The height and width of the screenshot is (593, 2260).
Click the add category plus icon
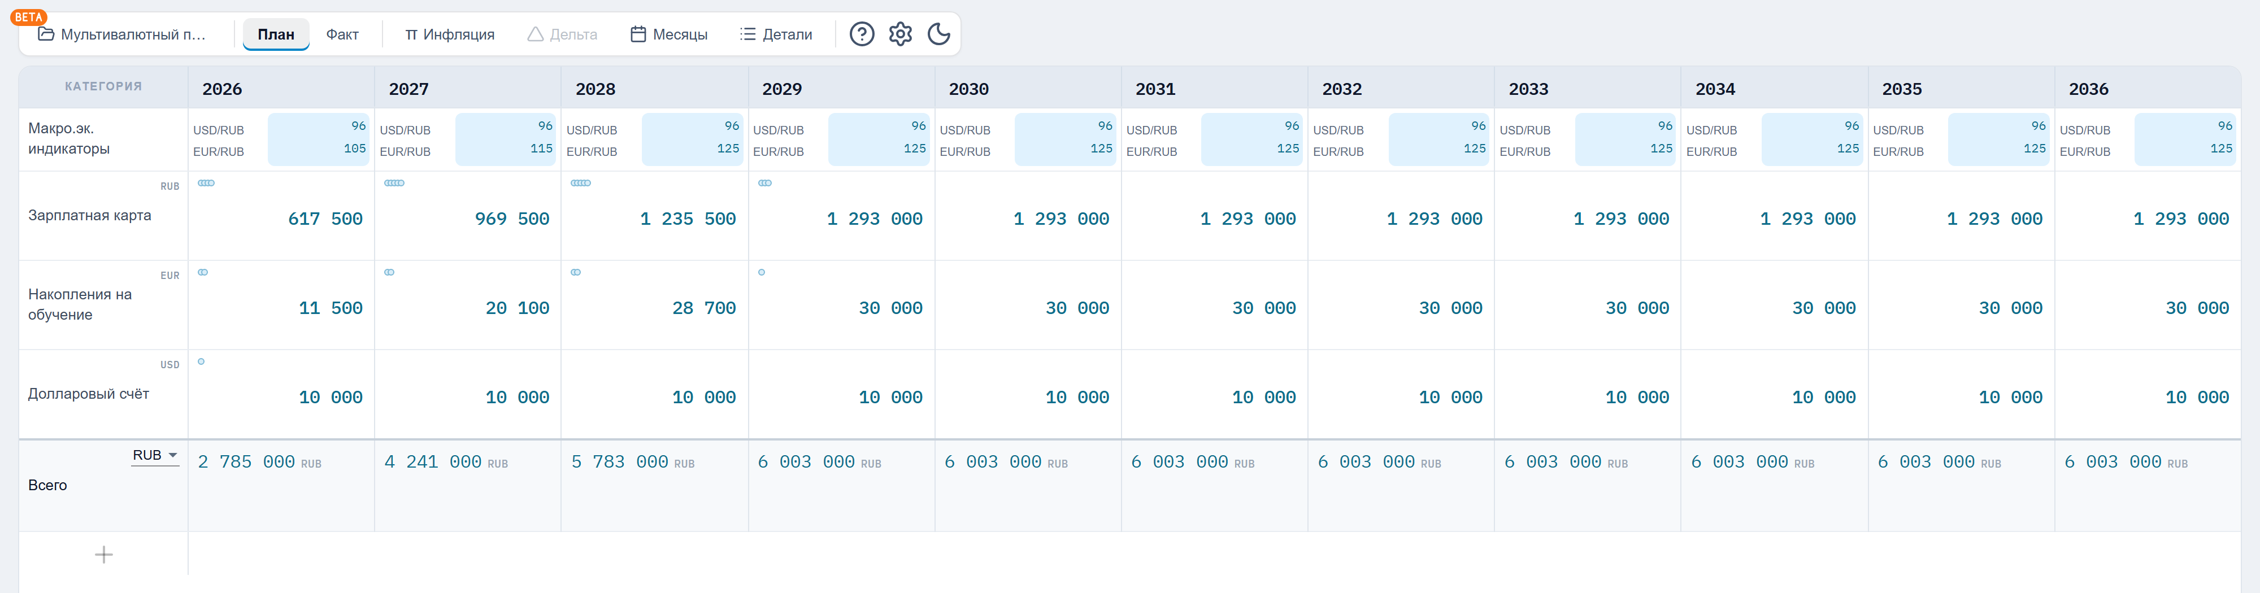(103, 555)
